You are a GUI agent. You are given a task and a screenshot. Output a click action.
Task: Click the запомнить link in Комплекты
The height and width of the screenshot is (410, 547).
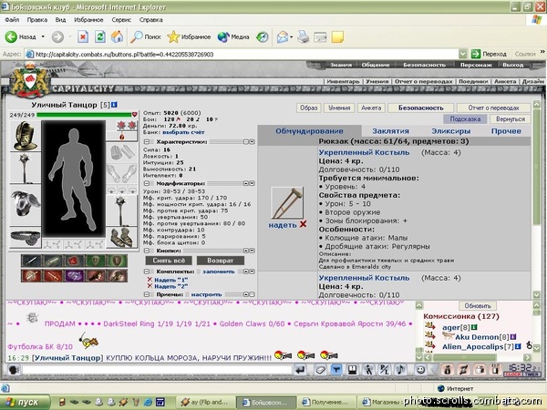click(219, 272)
